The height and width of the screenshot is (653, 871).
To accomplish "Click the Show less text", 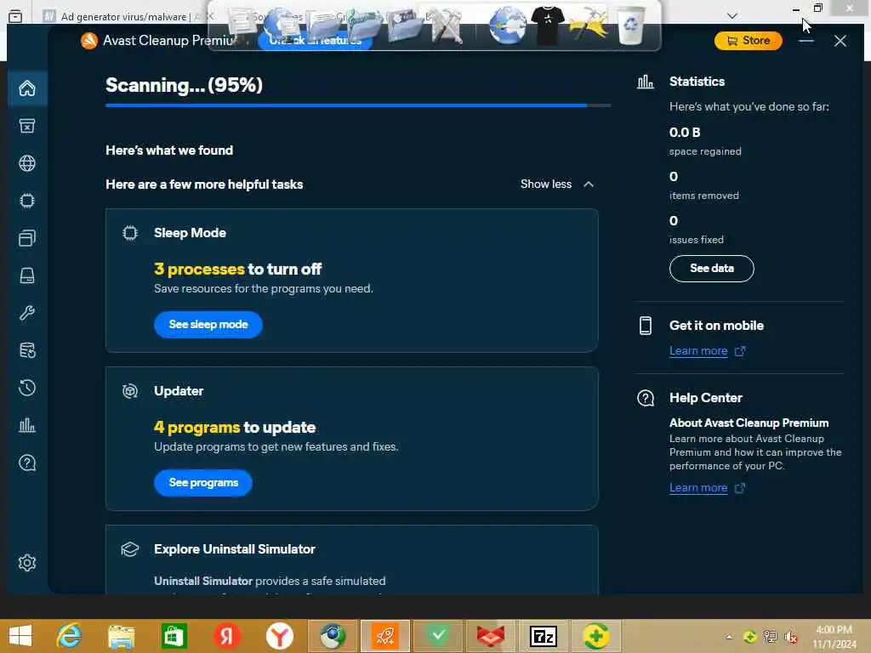I will pos(546,185).
